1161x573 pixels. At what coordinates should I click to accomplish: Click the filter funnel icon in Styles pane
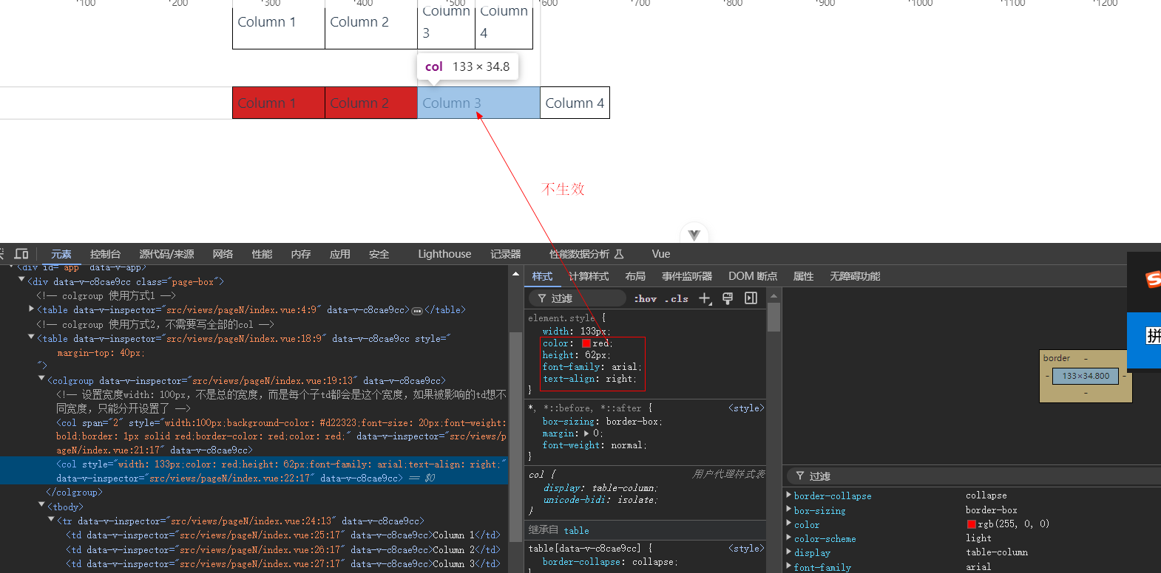tap(542, 298)
